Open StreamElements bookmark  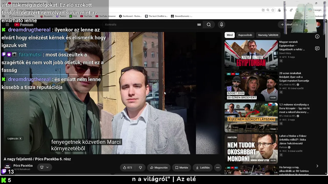pos(182,16)
